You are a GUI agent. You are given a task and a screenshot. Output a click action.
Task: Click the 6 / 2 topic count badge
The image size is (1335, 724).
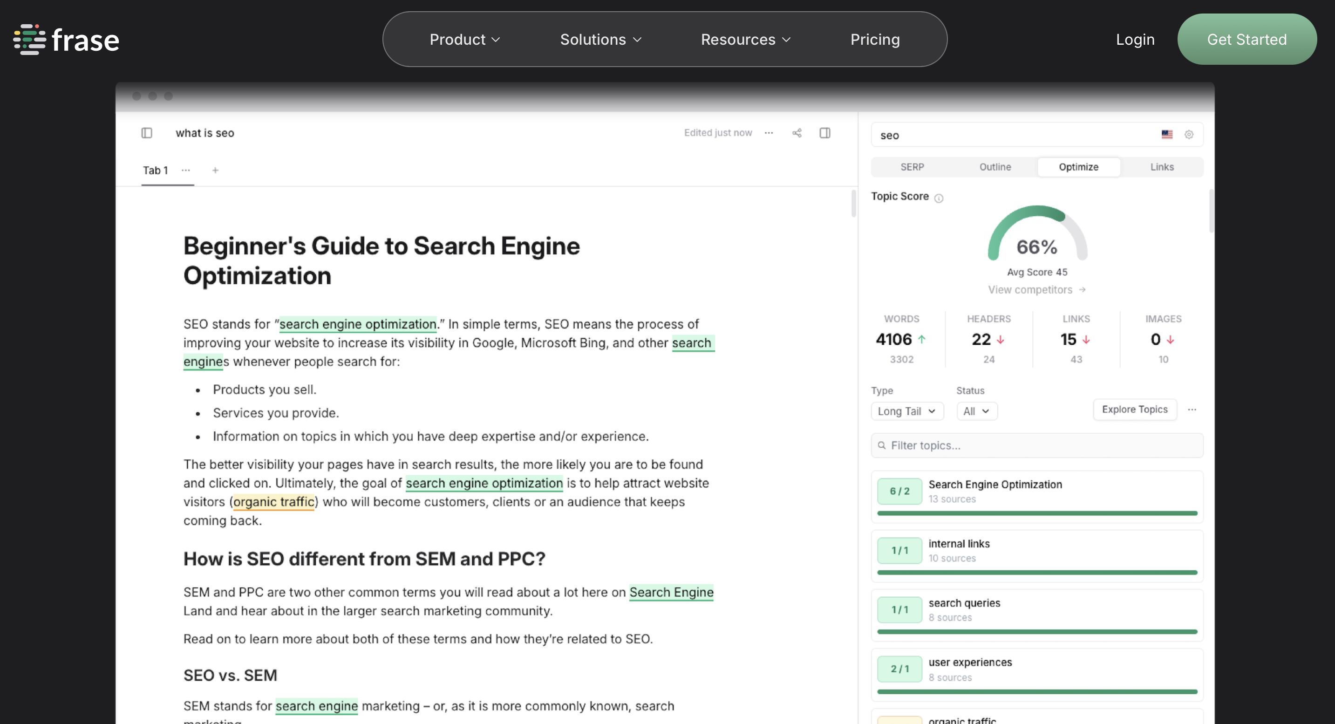[x=899, y=492]
